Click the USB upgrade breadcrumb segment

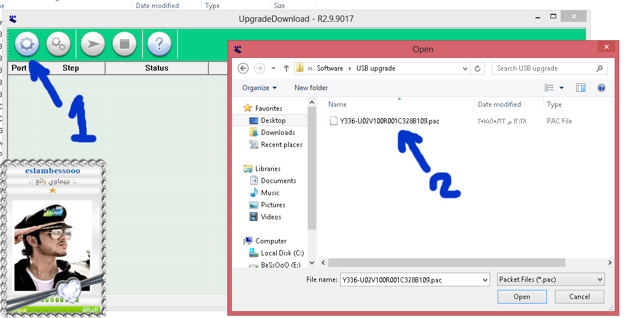(375, 68)
